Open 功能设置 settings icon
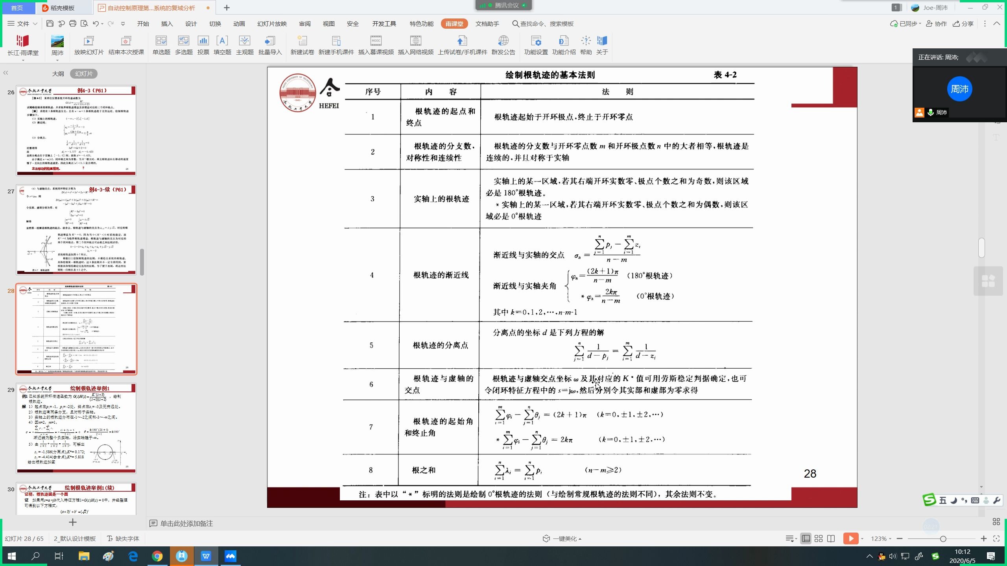The image size is (1007, 566). tap(536, 41)
